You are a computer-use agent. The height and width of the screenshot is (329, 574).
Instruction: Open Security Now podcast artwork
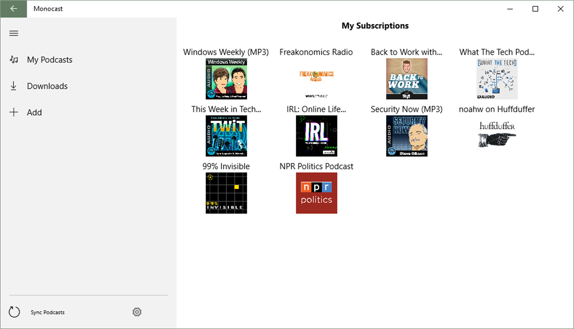[406, 136]
